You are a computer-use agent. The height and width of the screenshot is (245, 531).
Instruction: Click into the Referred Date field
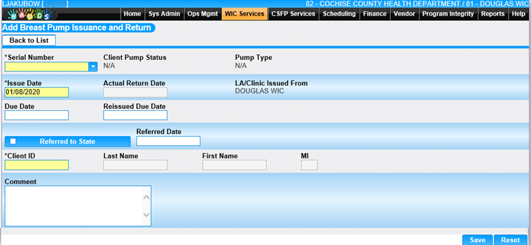pyautogui.click(x=168, y=141)
